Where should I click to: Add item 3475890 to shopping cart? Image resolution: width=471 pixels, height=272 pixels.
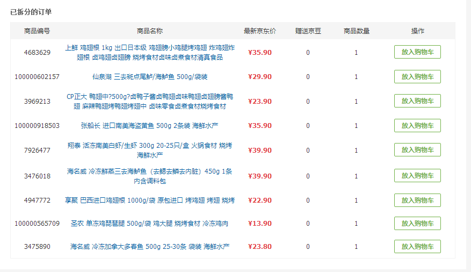[x=417, y=246]
